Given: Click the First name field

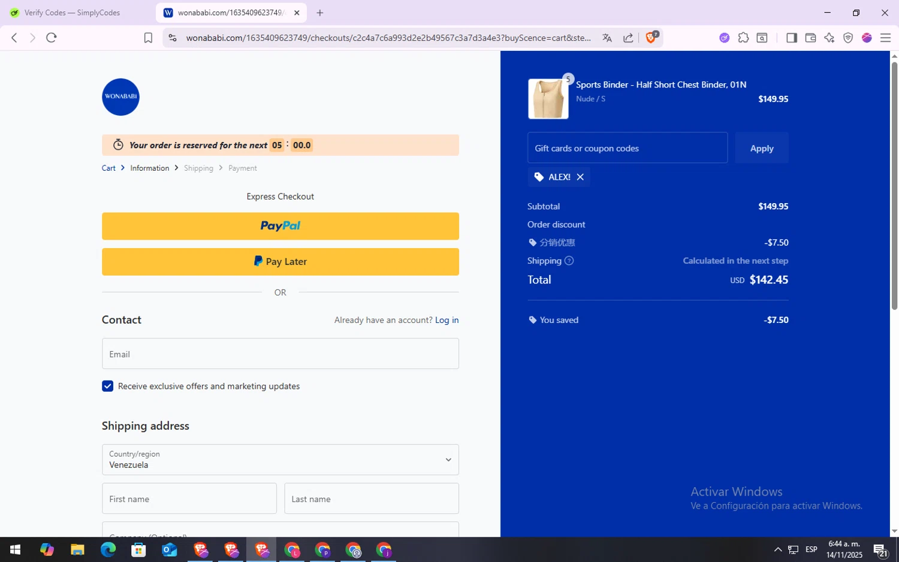Looking at the screenshot, I should (x=189, y=498).
